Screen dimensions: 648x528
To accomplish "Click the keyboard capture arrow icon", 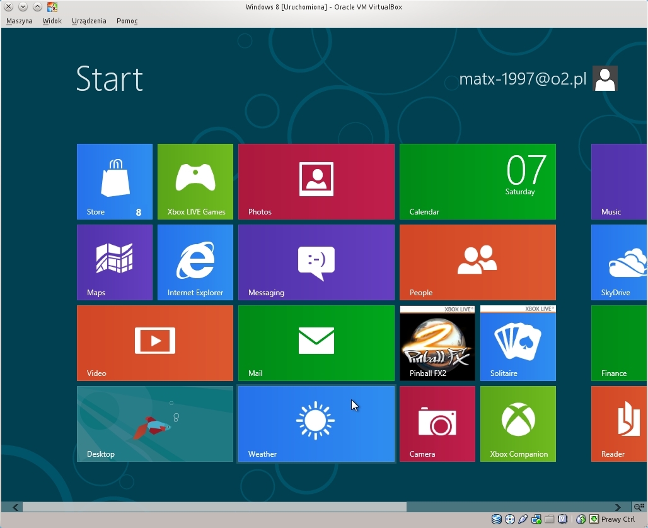I will [594, 519].
